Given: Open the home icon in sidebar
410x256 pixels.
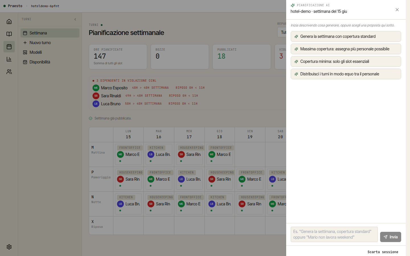Looking at the screenshot, I should 9,22.
